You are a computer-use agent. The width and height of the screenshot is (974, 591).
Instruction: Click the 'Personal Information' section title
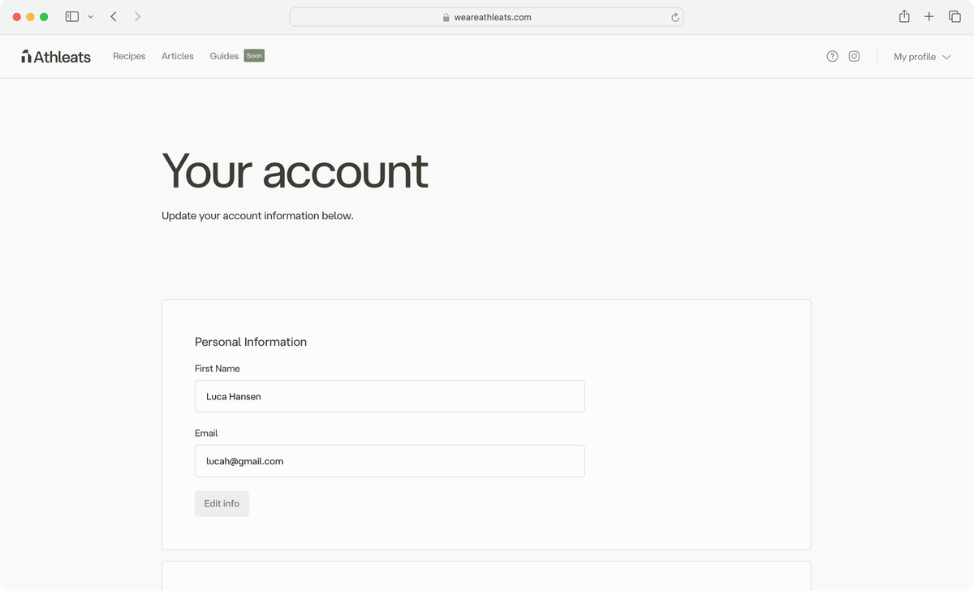coord(251,342)
